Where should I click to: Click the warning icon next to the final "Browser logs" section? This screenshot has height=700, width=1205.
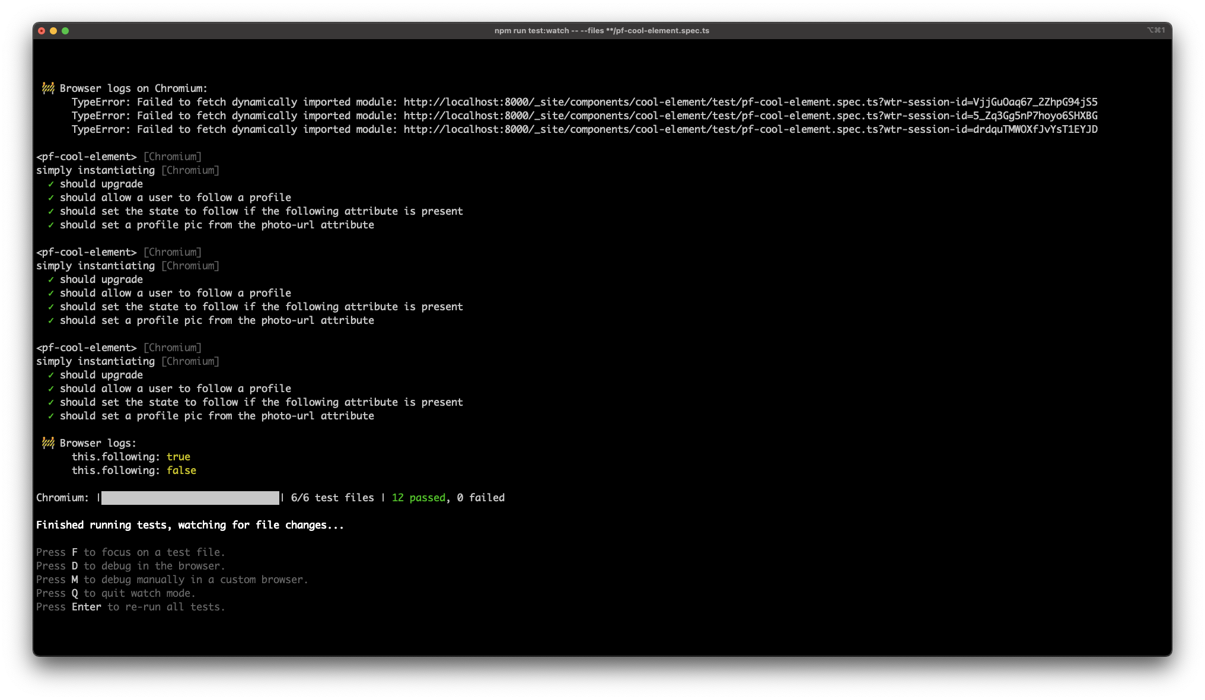point(48,443)
